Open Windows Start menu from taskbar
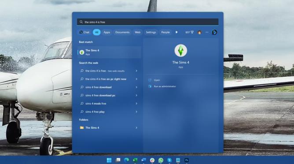 (109, 160)
